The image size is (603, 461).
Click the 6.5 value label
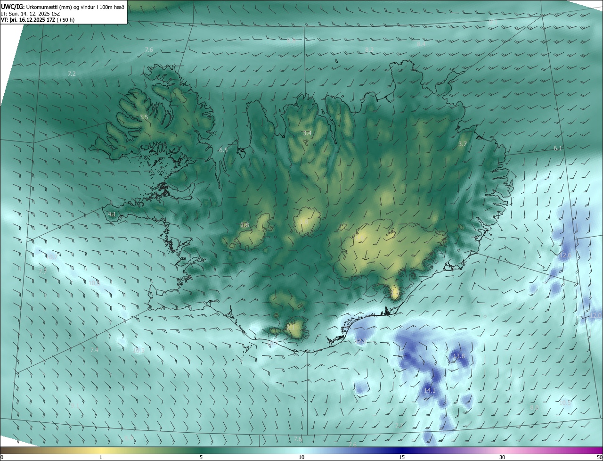(223, 150)
